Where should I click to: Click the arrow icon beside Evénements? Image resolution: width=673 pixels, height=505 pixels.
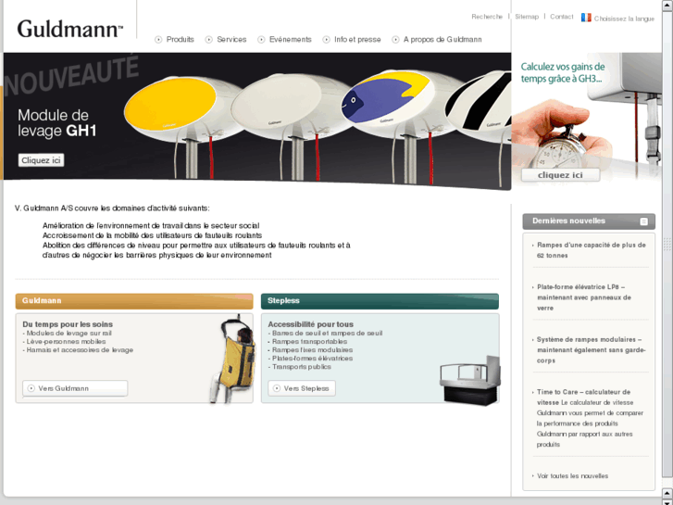click(x=261, y=40)
